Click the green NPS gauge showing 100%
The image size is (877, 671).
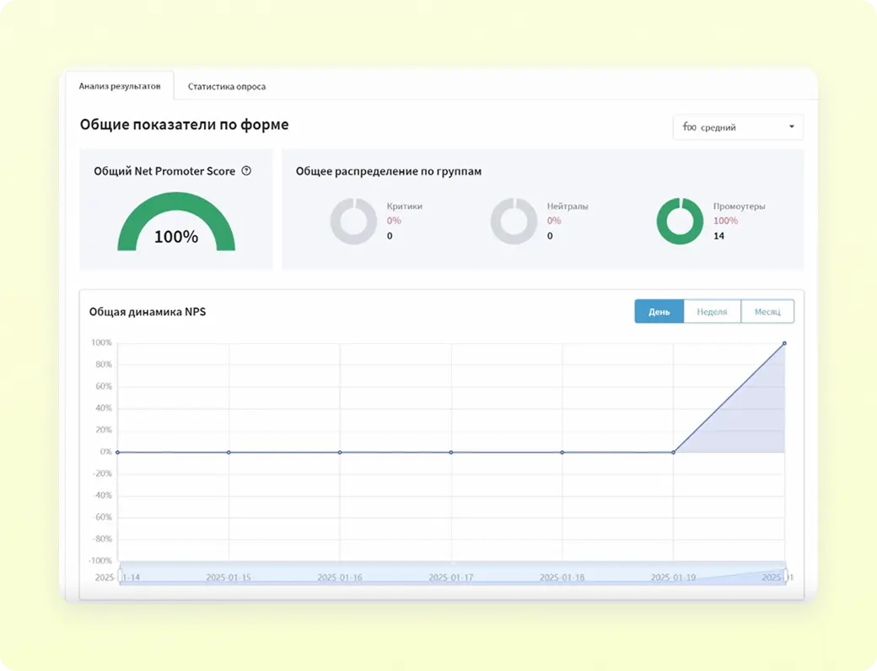[x=175, y=221]
